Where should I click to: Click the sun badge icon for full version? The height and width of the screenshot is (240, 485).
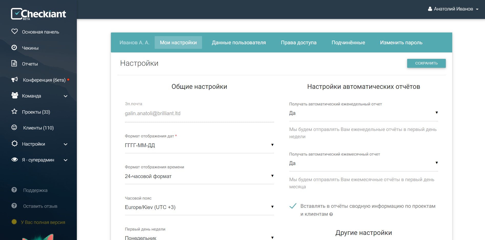tap(14, 222)
